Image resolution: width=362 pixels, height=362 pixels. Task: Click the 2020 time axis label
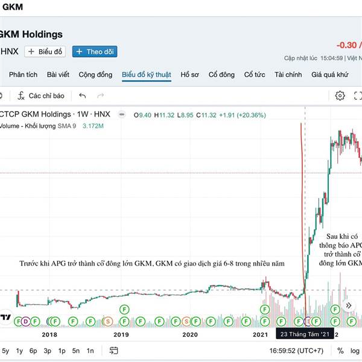[x=190, y=334]
